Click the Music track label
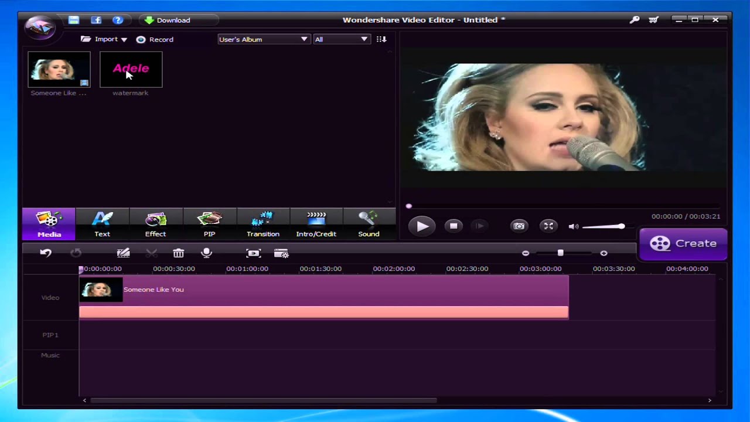This screenshot has width=750, height=422. coord(50,355)
